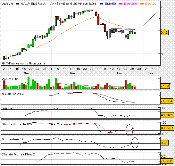Click the Chaikin axis label 0,2

(x=163, y=157)
